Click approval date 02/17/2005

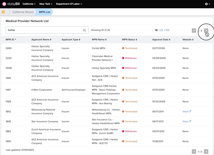tap(159, 48)
